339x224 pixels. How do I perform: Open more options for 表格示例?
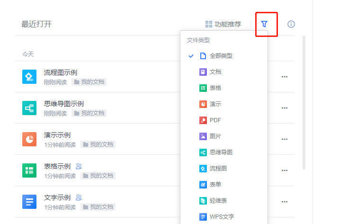tap(285, 170)
